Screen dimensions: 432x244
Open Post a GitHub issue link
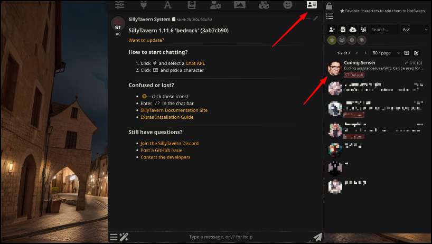click(x=162, y=150)
